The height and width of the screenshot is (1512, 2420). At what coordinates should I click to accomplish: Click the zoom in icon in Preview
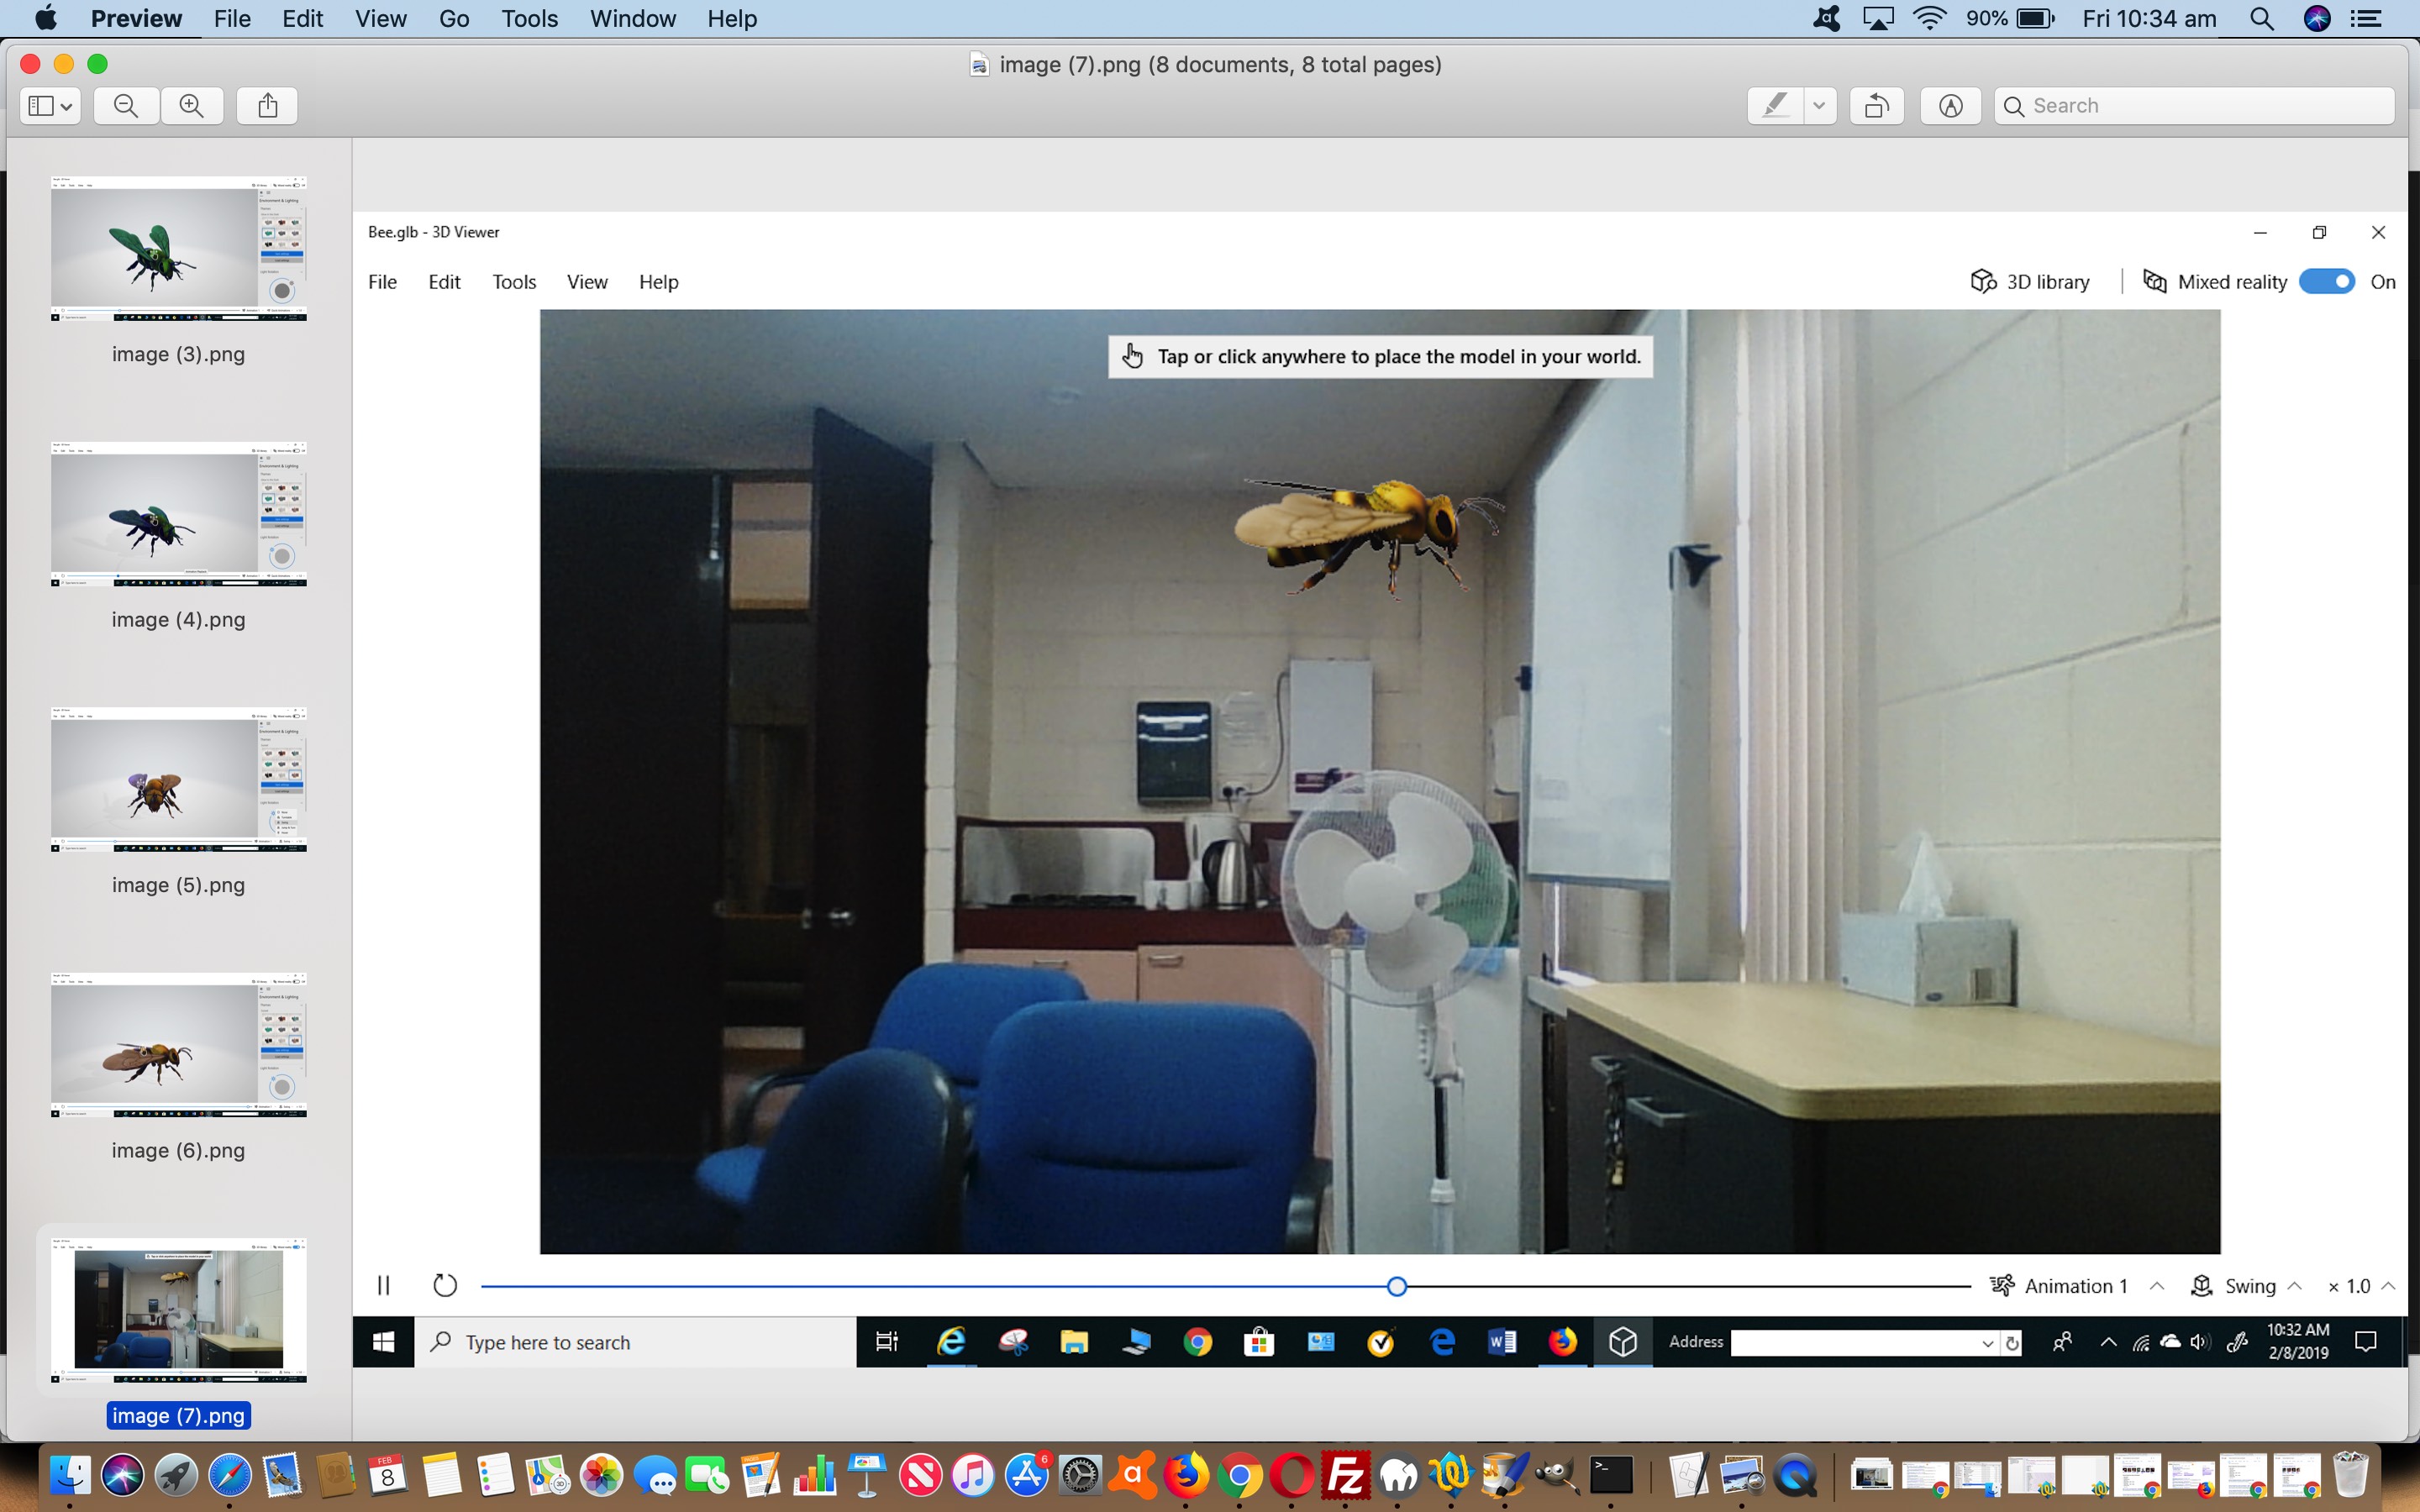point(192,104)
